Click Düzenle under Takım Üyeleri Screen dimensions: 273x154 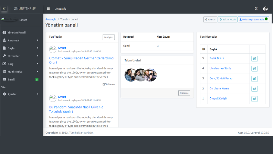184,93
